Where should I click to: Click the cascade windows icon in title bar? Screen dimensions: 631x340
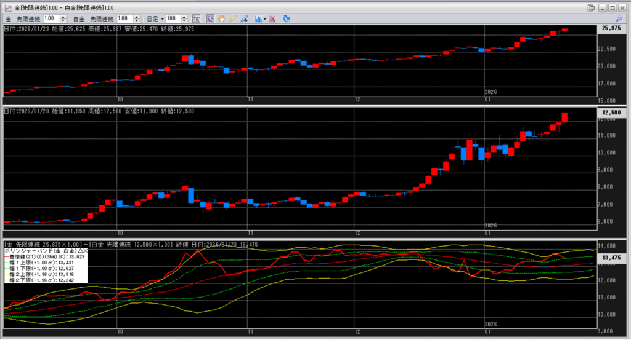[x=592, y=7]
